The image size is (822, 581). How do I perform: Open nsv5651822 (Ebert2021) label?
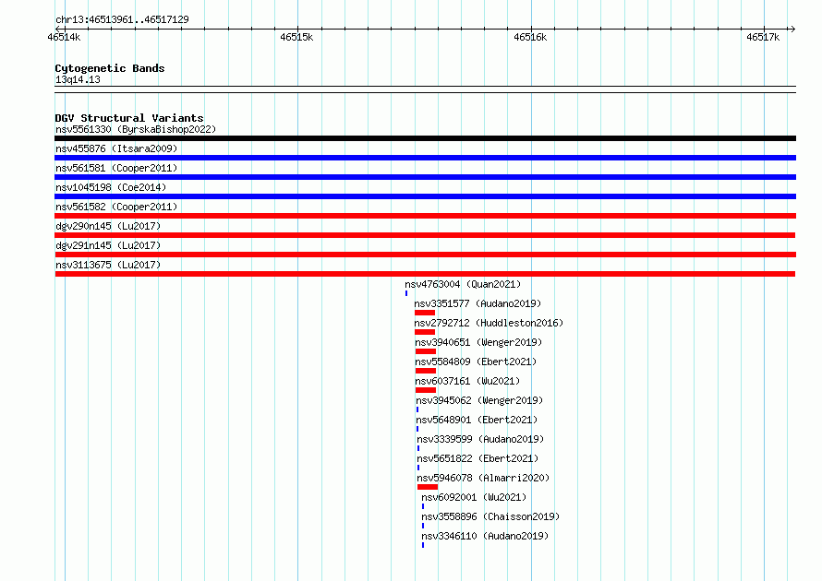click(x=478, y=458)
